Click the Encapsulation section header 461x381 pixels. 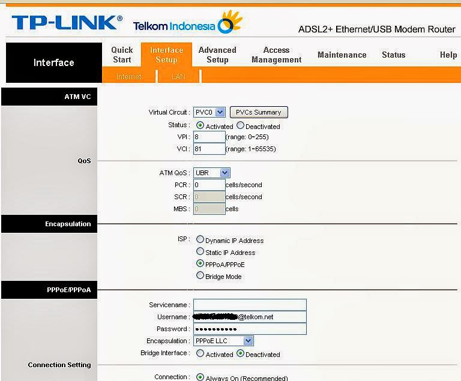[49, 224]
